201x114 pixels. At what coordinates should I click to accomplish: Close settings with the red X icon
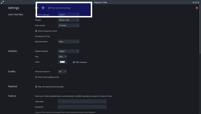[197, 8]
